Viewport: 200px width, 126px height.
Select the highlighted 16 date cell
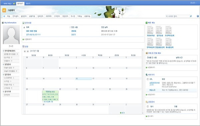[84, 79]
